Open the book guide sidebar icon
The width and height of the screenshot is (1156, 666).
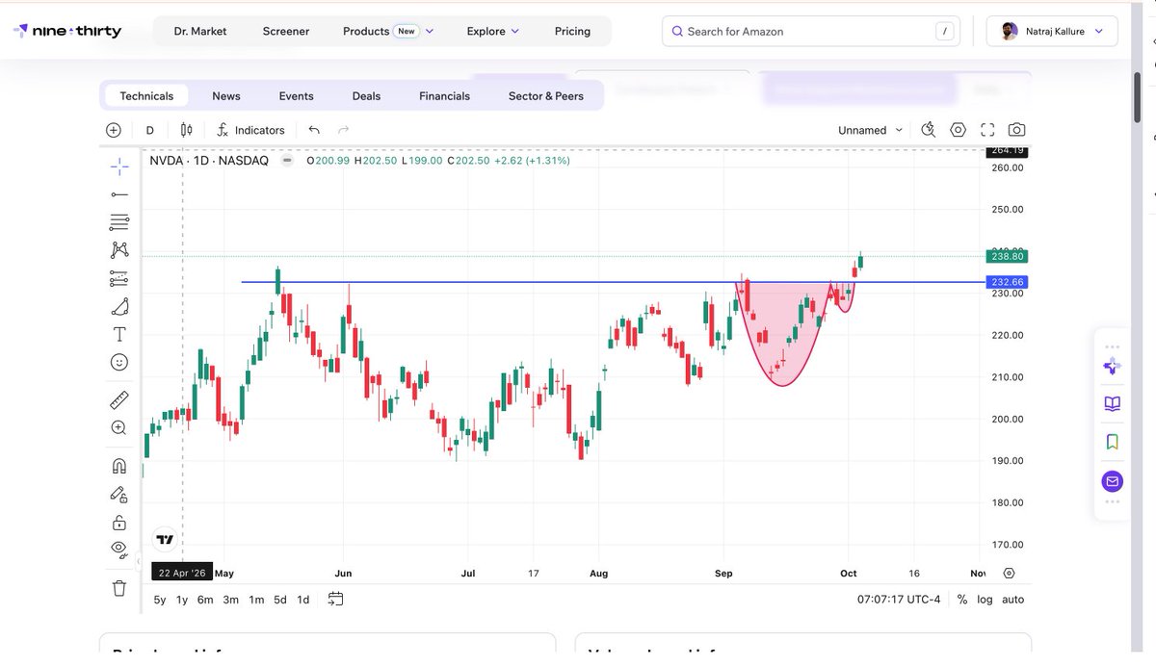(x=1113, y=404)
